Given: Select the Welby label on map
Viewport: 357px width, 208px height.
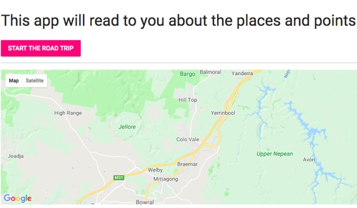Looking at the screenshot, I should click(x=155, y=170).
